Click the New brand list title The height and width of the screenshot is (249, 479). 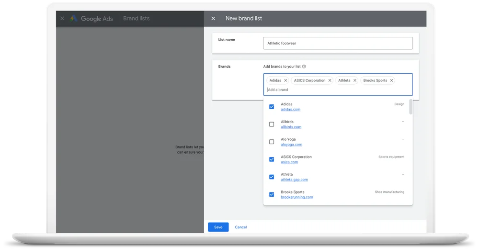point(243,18)
